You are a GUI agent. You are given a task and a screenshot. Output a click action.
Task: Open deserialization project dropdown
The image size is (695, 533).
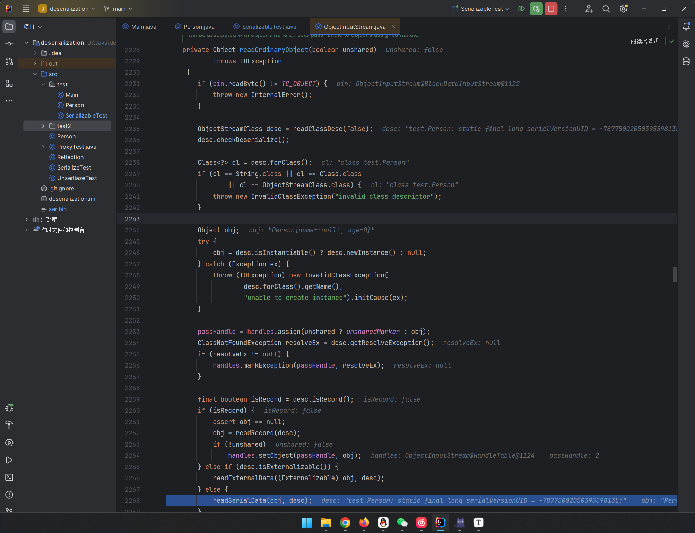[x=67, y=9]
